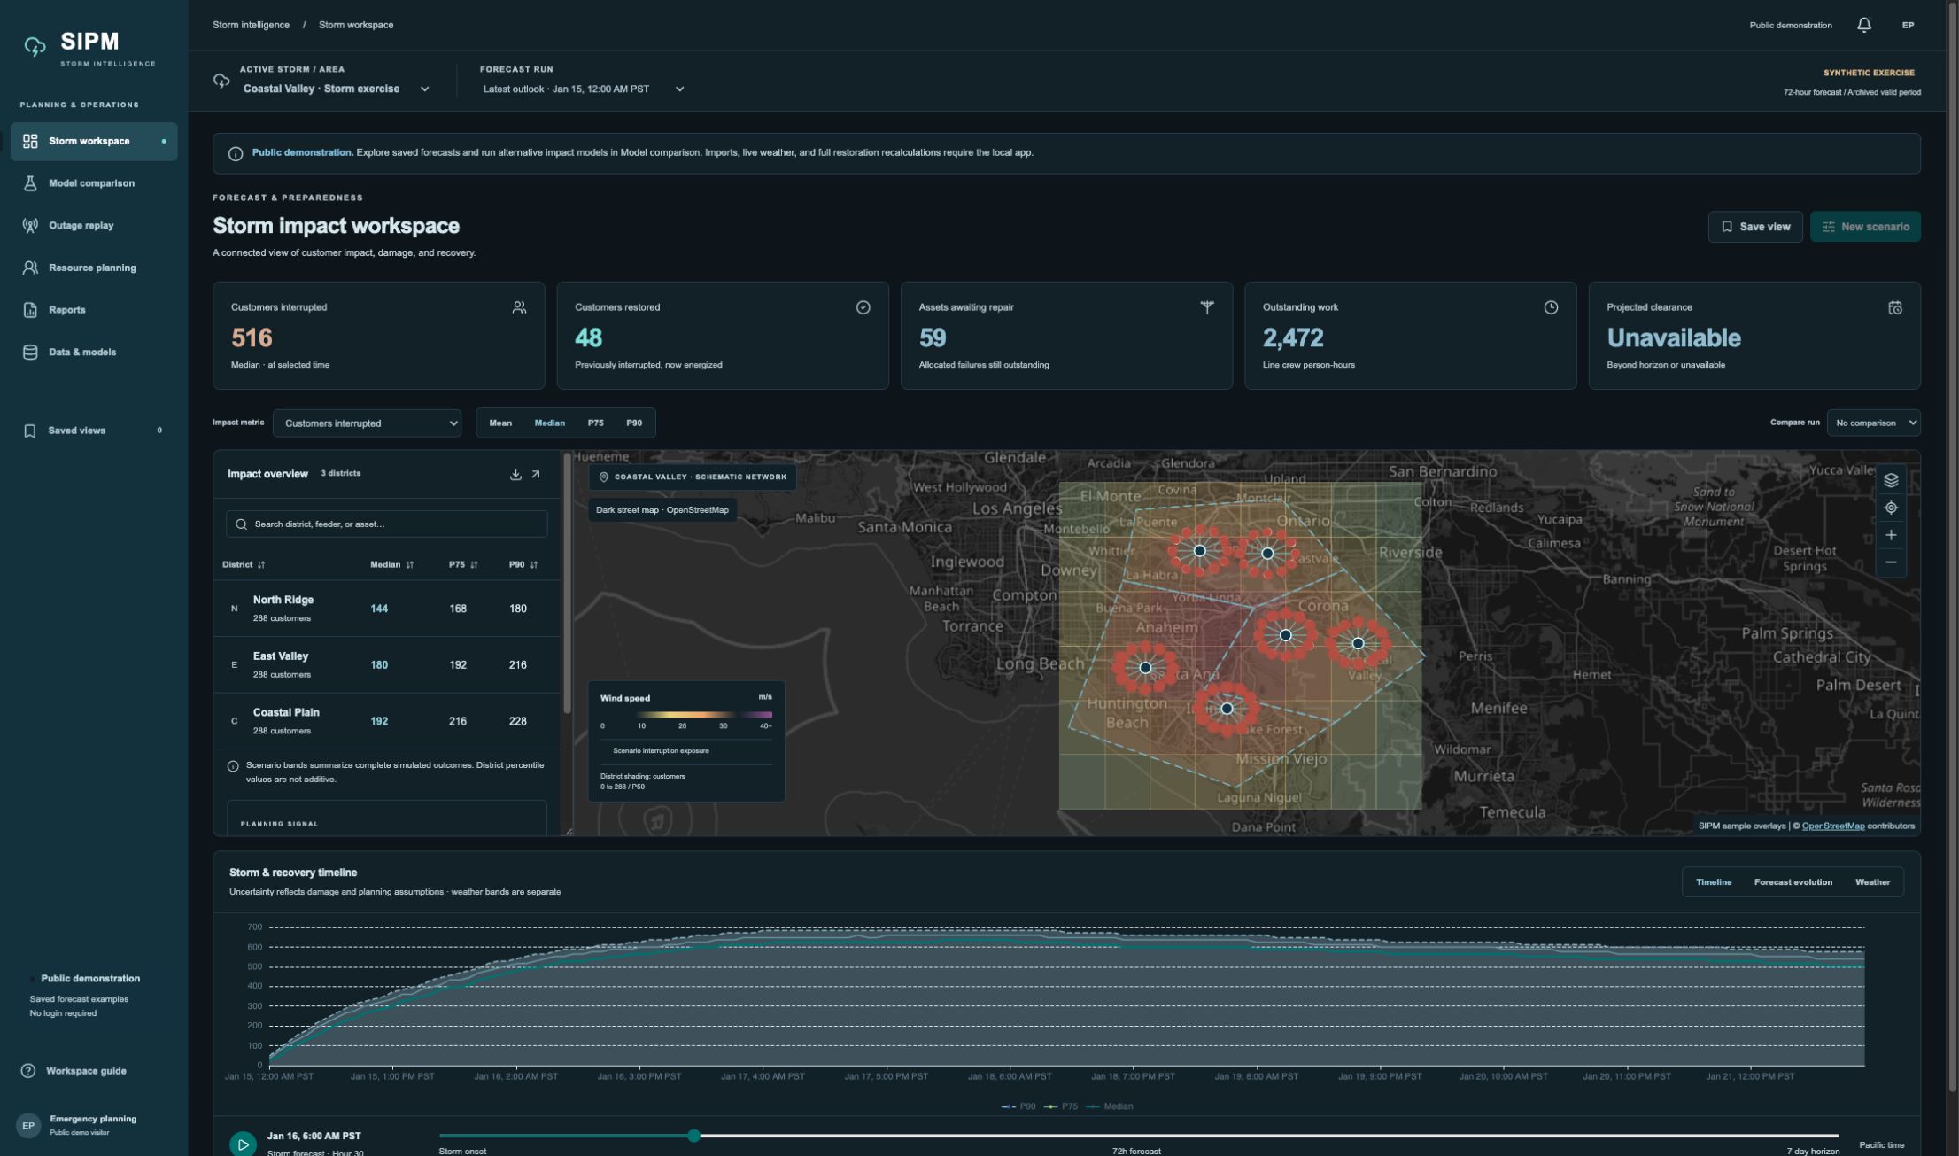The image size is (1959, 1156).
Task: Open Impact metric Customers interrupted dropdown
Action: click(367, 423)
